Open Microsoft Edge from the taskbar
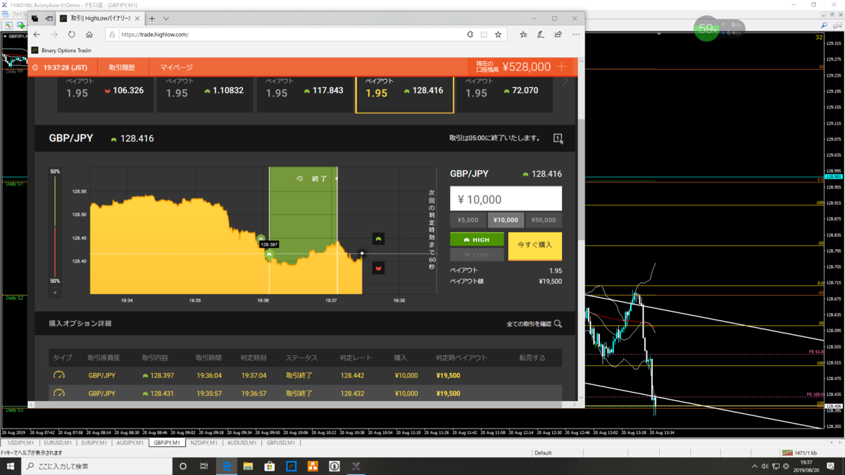 (x=227, y=466)
